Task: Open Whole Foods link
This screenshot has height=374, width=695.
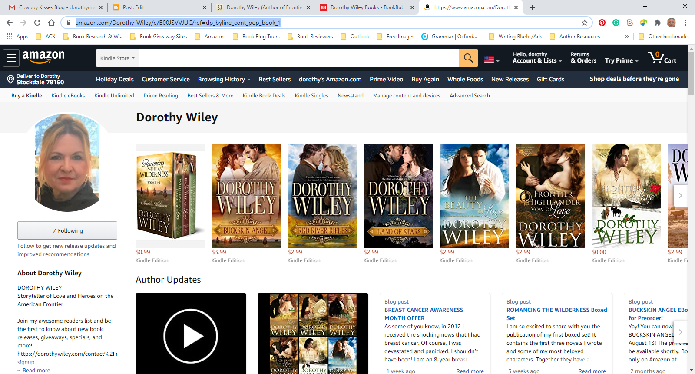Action: 465,79
